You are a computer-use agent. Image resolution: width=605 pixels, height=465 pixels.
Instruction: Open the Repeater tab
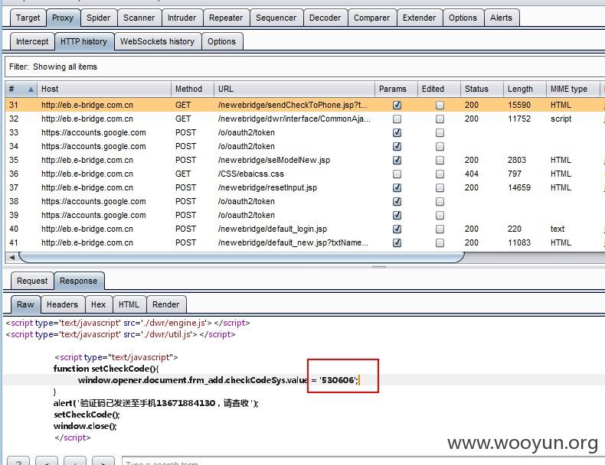click(x=226, y=18)
